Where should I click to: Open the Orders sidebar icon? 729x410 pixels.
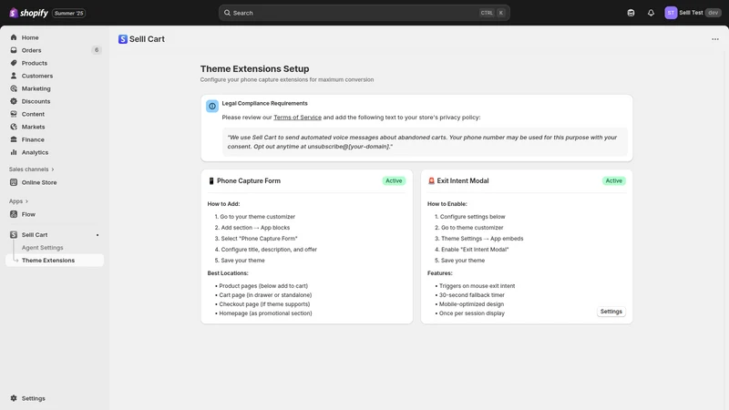coord(14,50)
